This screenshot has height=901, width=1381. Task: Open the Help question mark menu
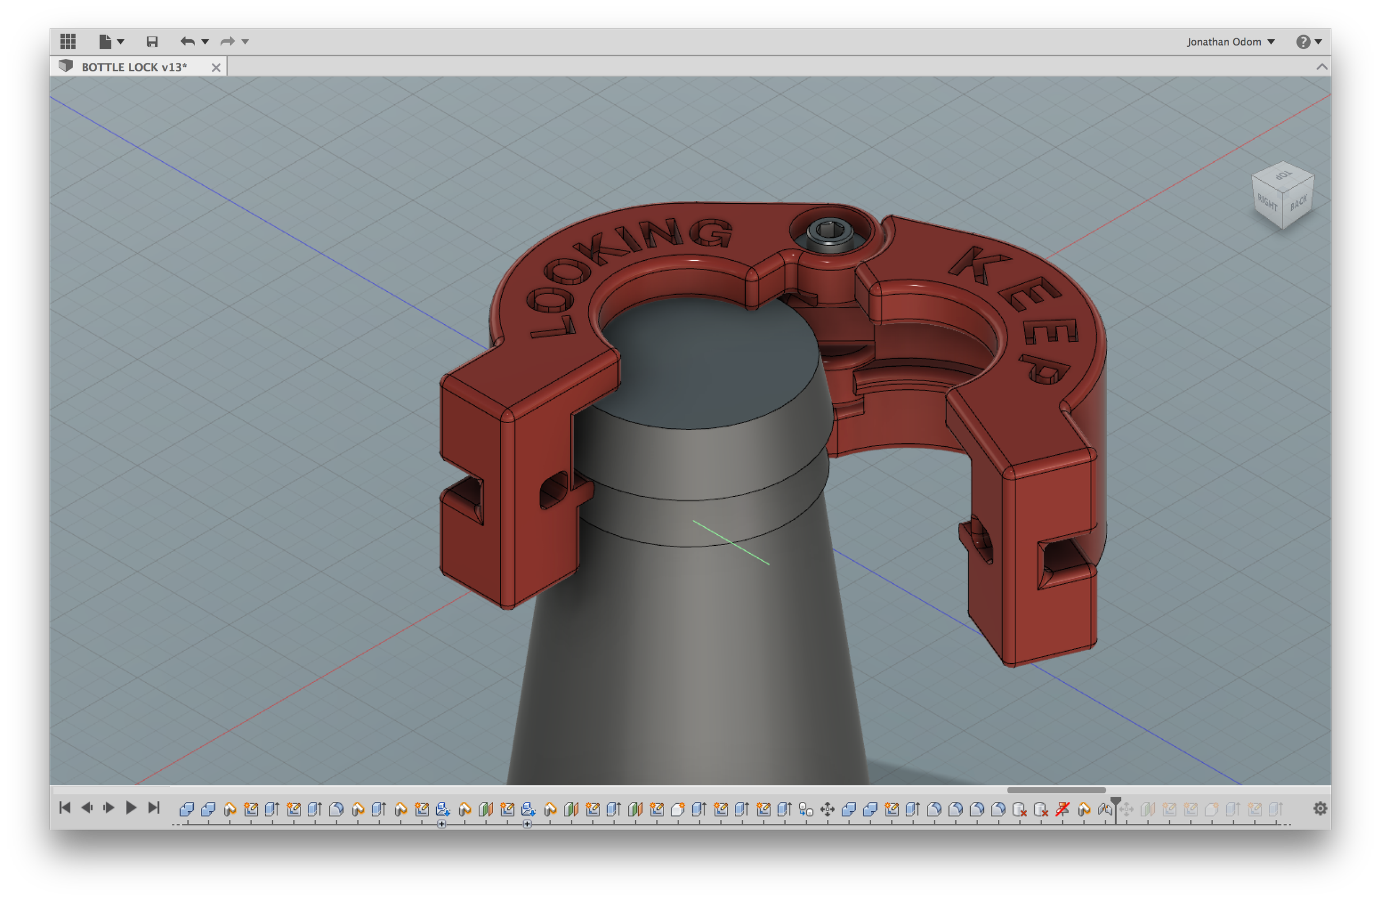point(1303,42)
